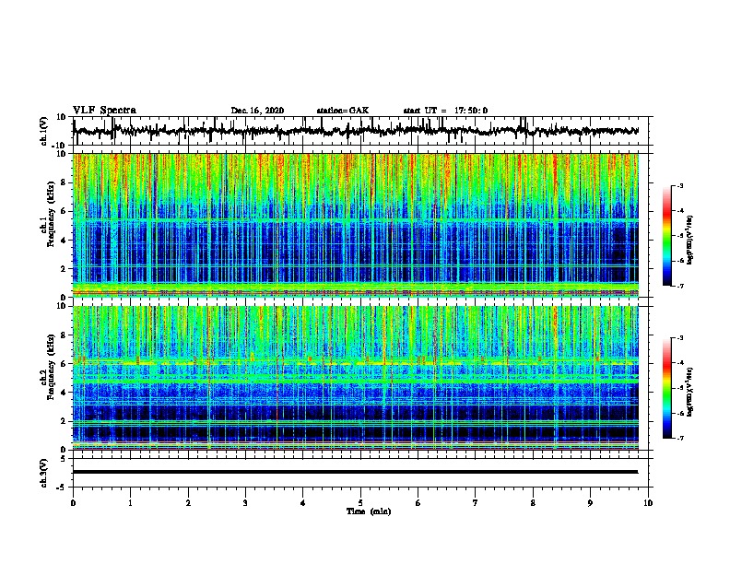
Task: Click the "-7" label below ch.1 colorbar
Action: [679, 286]
